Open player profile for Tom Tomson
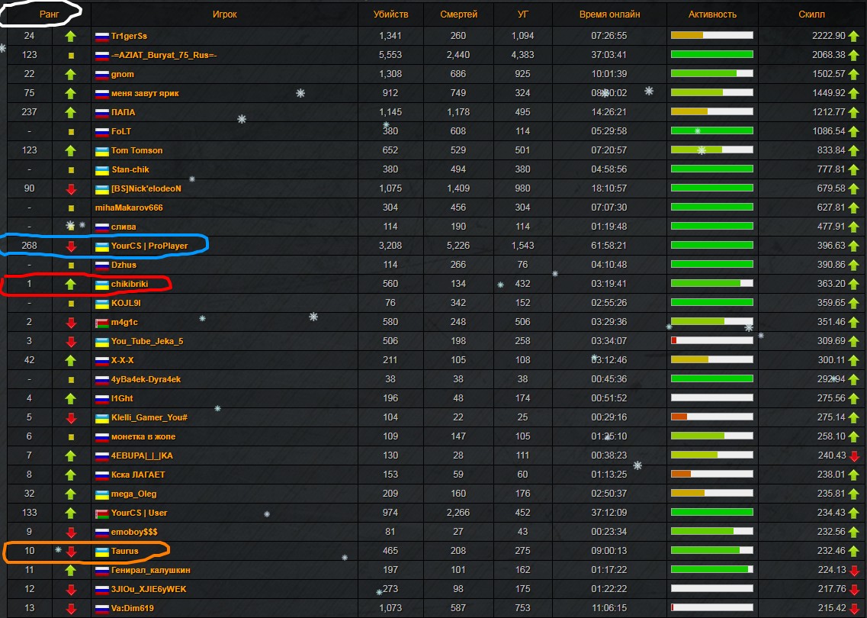This screenshot has width=867, height=618. click(136, 150)
